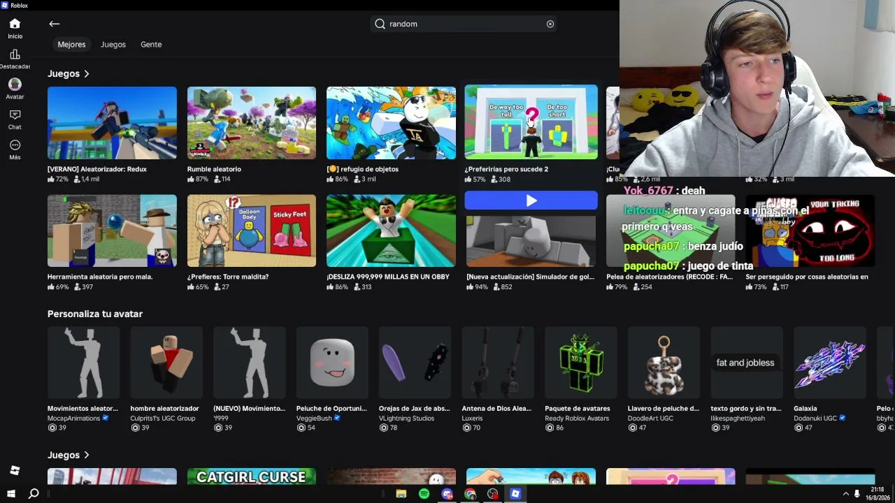Select the 'Llavero de peluche d...' item
The height and width of the screenshot is (503, 895).
click(664, 363)
